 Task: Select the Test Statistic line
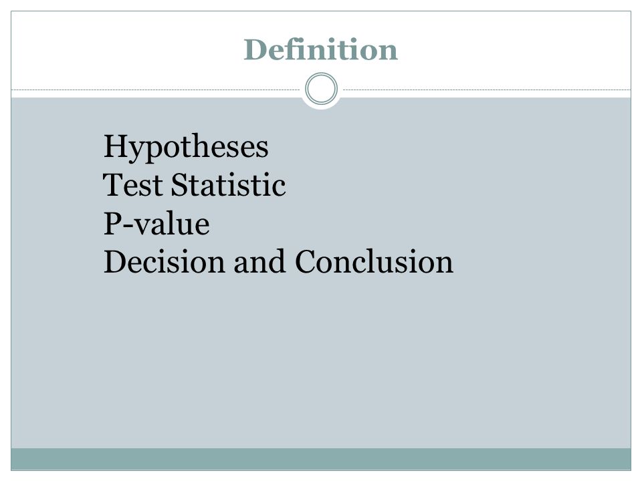194,185
